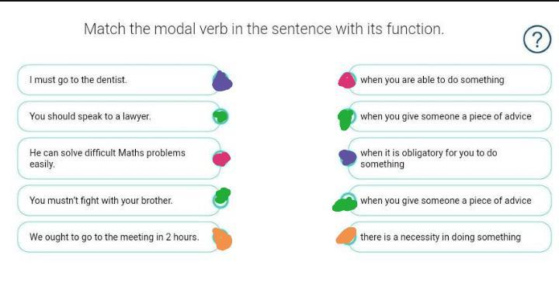Click green connector dot beside lawyer sentence
The height and width of the screenshot is (290, 559).
click(x=220, y=116)
